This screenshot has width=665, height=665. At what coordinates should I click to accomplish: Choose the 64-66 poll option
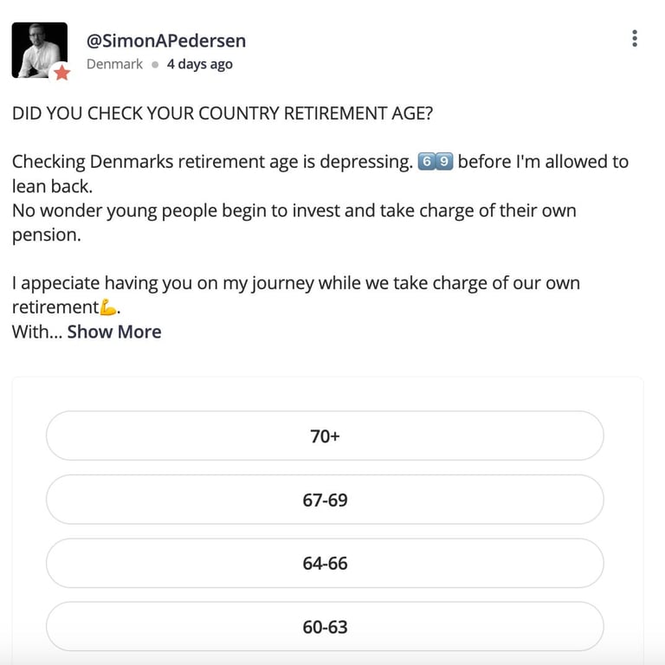[325, 563]
